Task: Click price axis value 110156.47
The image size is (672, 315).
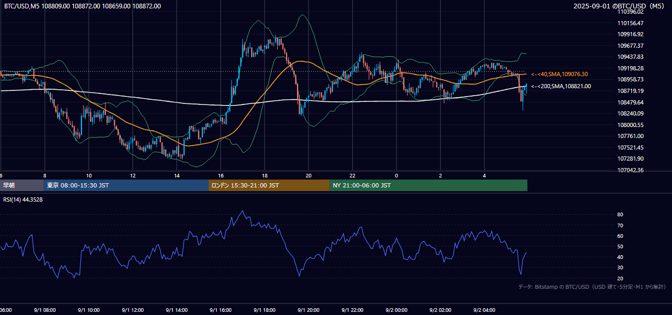Action: (630, 23)
